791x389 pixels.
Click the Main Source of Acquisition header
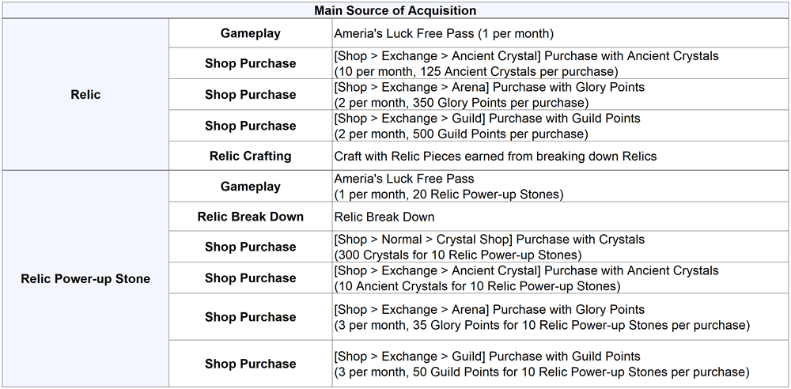tap(395, 10)
